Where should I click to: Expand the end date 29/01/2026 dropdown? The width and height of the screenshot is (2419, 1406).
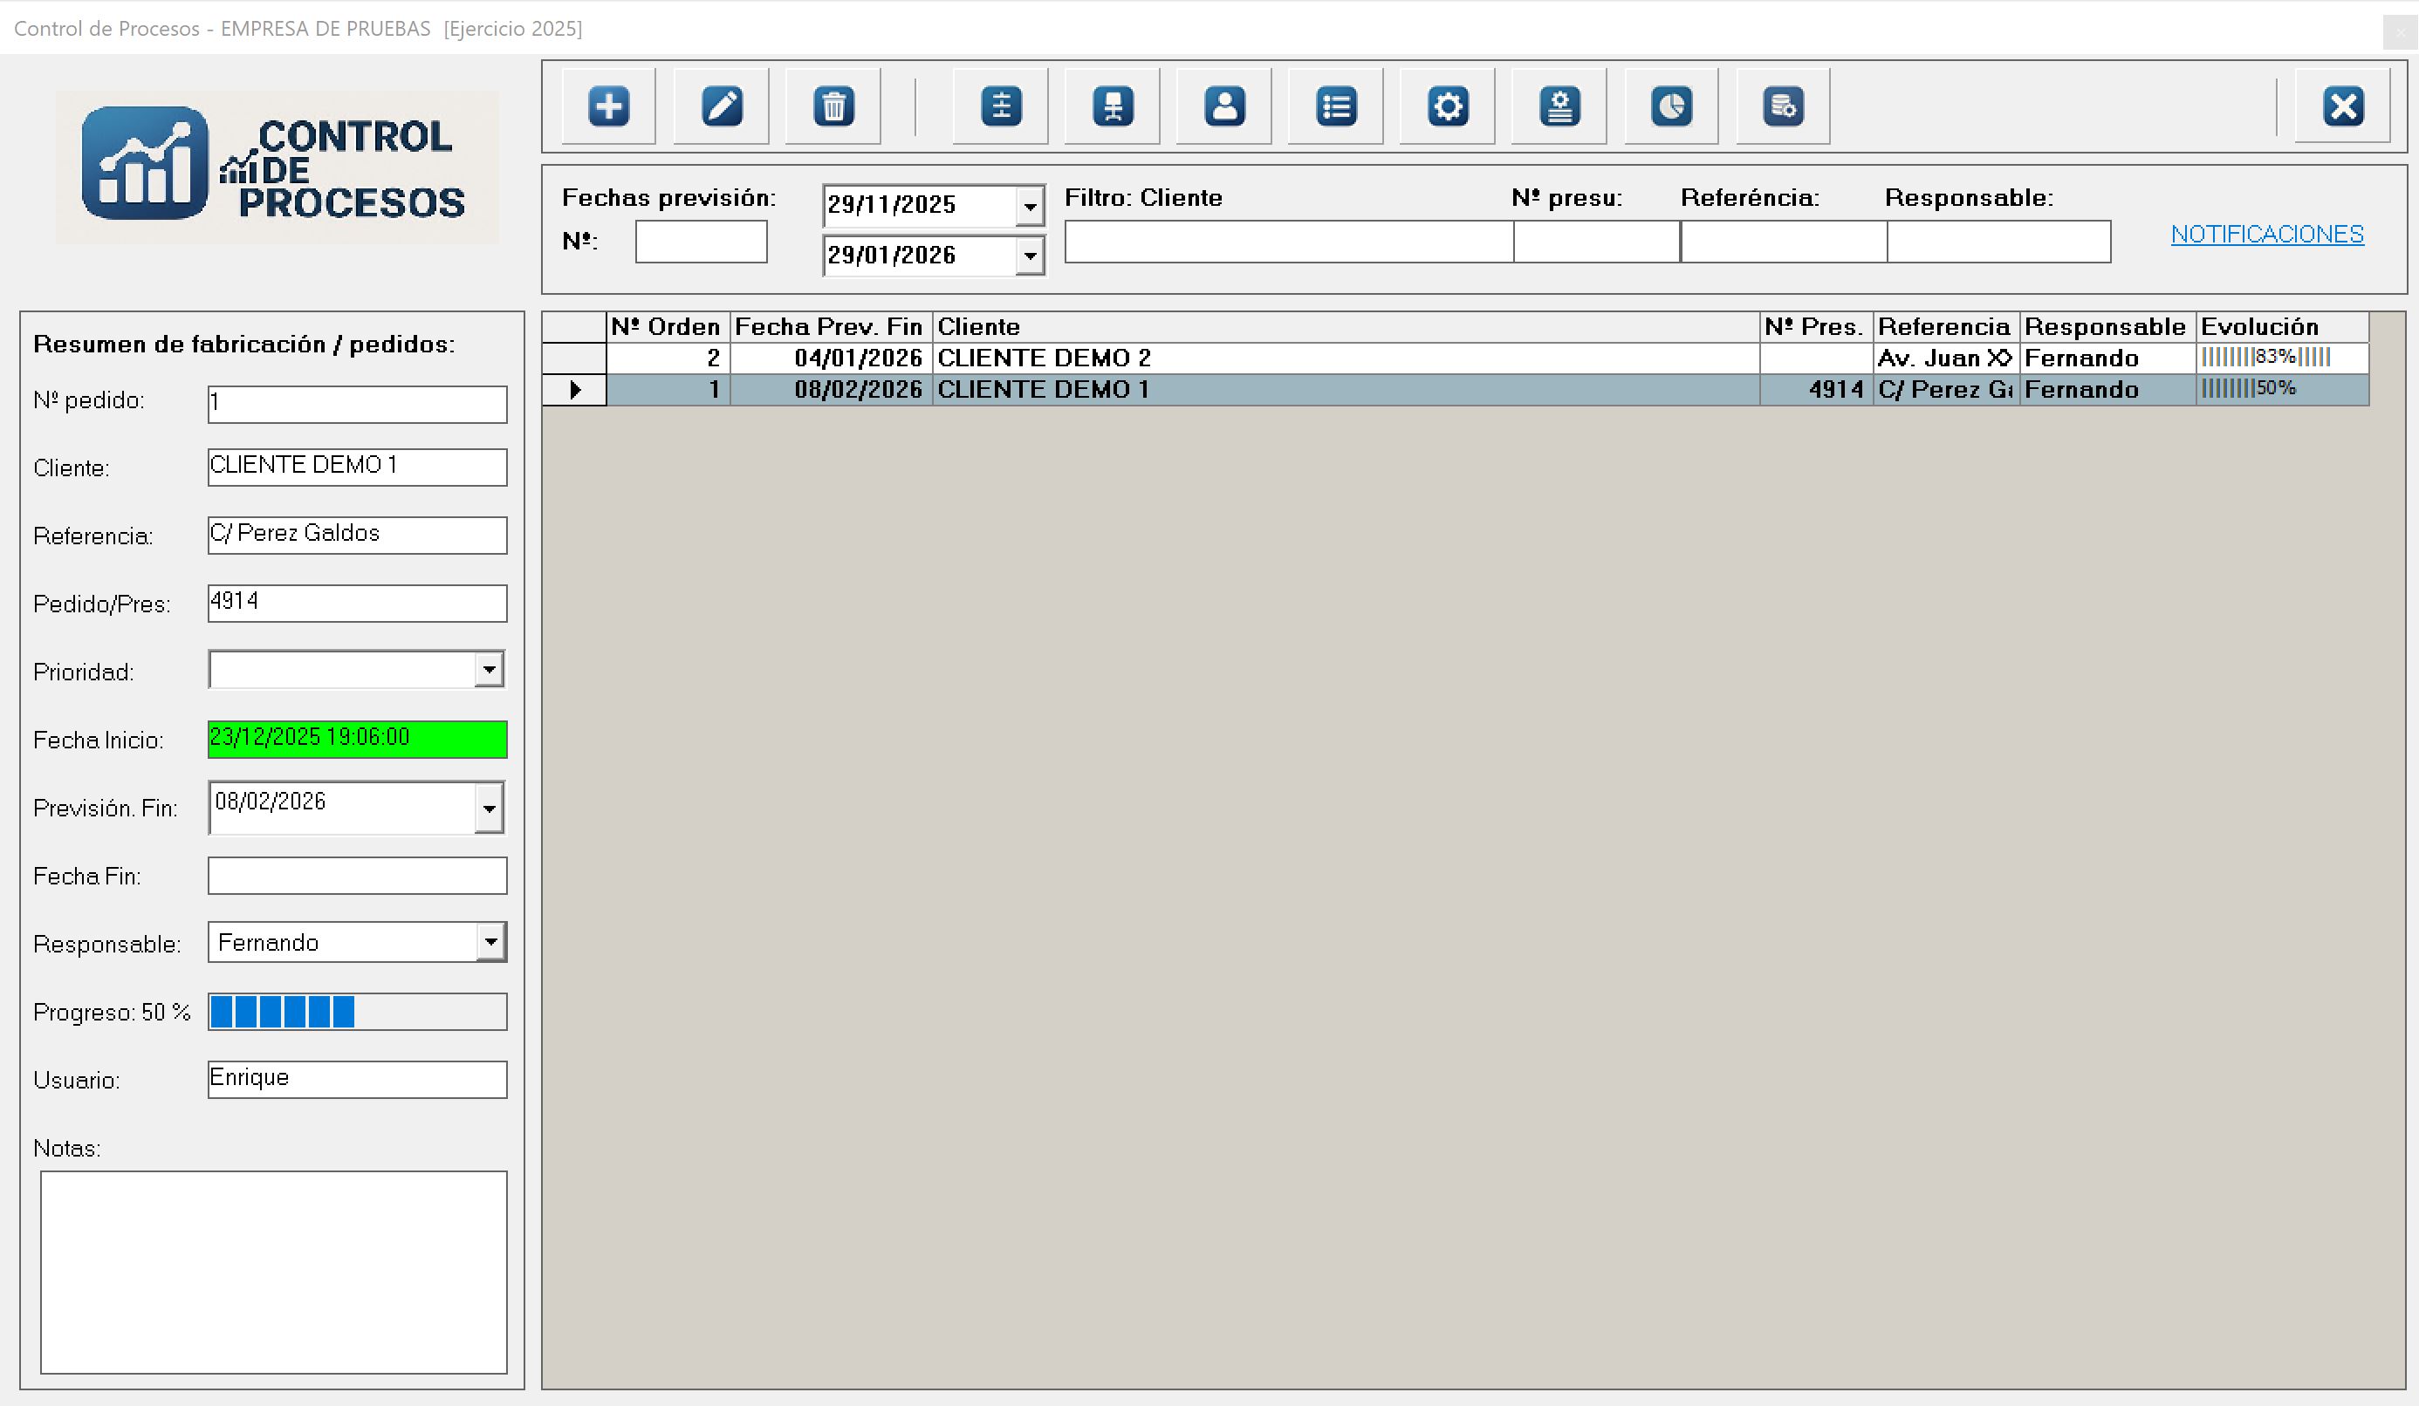pyautogui.click(x=1029, y=256)
